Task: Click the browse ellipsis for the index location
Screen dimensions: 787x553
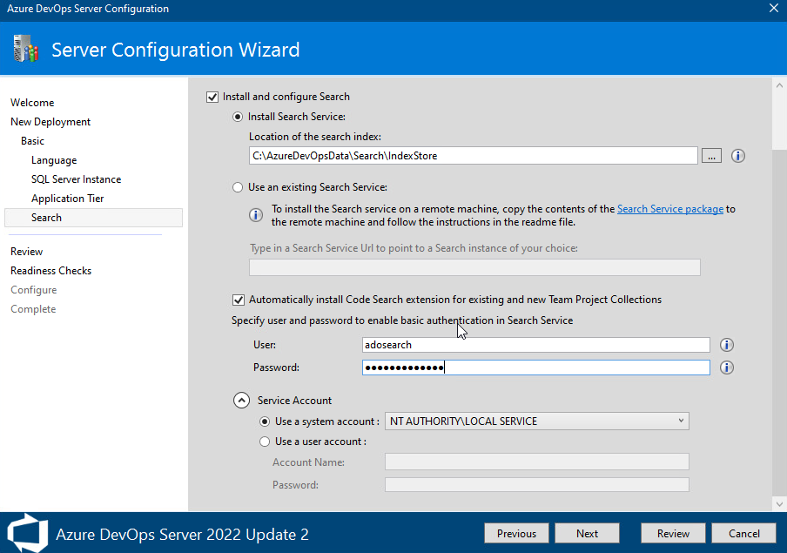Action: tap(711, 156)
